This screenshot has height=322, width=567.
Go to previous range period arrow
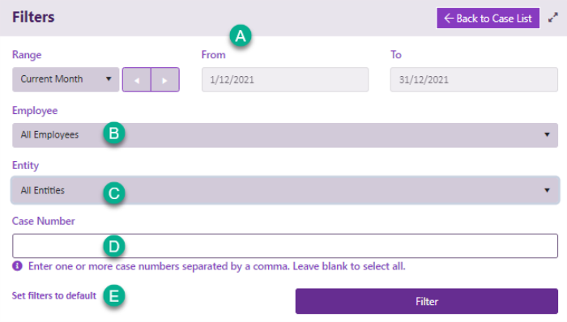(x=137, y=80)
